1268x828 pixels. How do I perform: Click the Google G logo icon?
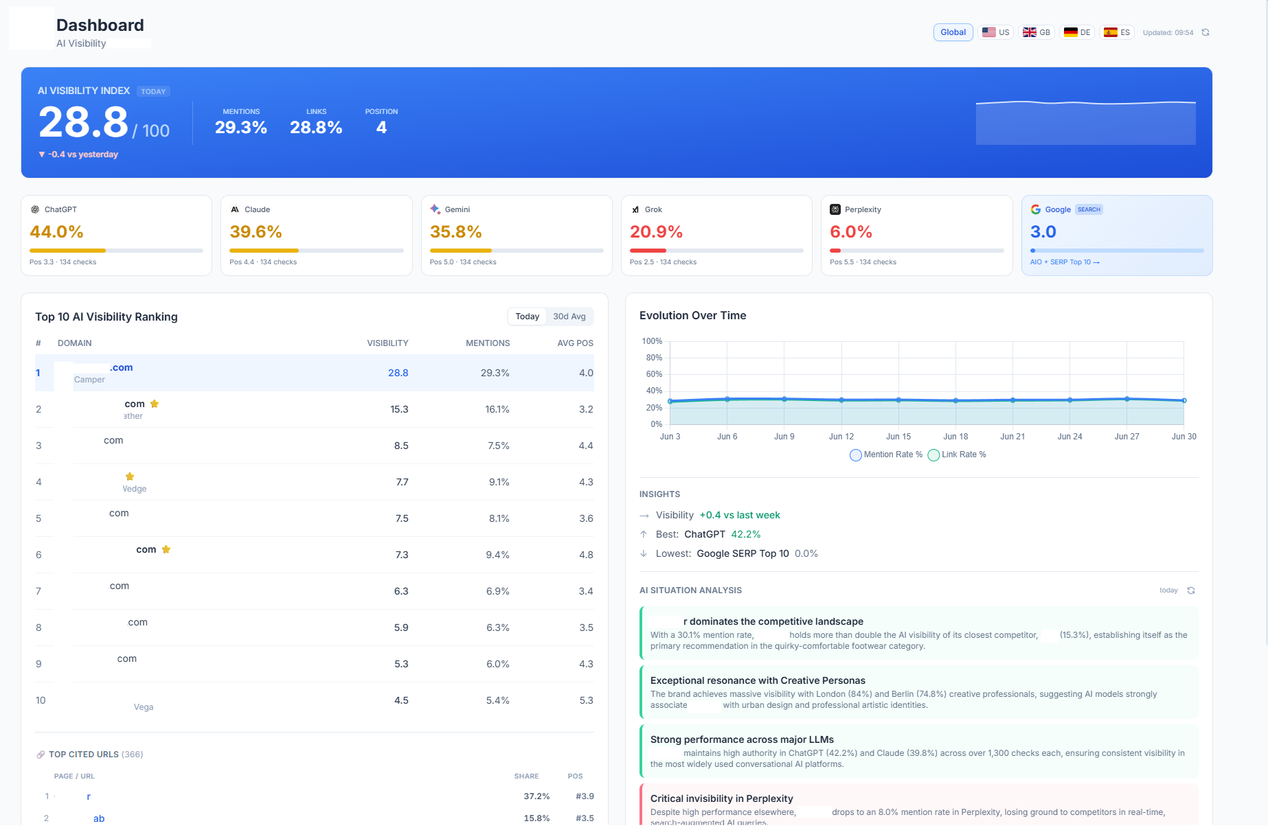pyautogui.click(x=1035, y=209)
